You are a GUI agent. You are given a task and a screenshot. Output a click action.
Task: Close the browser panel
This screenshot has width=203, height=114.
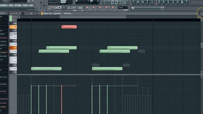click(x=7, y=13)
